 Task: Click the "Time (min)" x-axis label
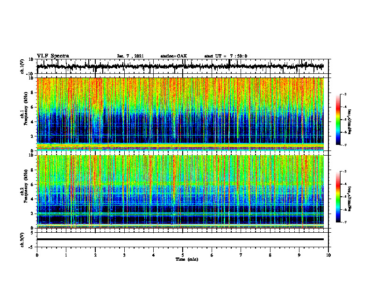click(x=187, y=259)
